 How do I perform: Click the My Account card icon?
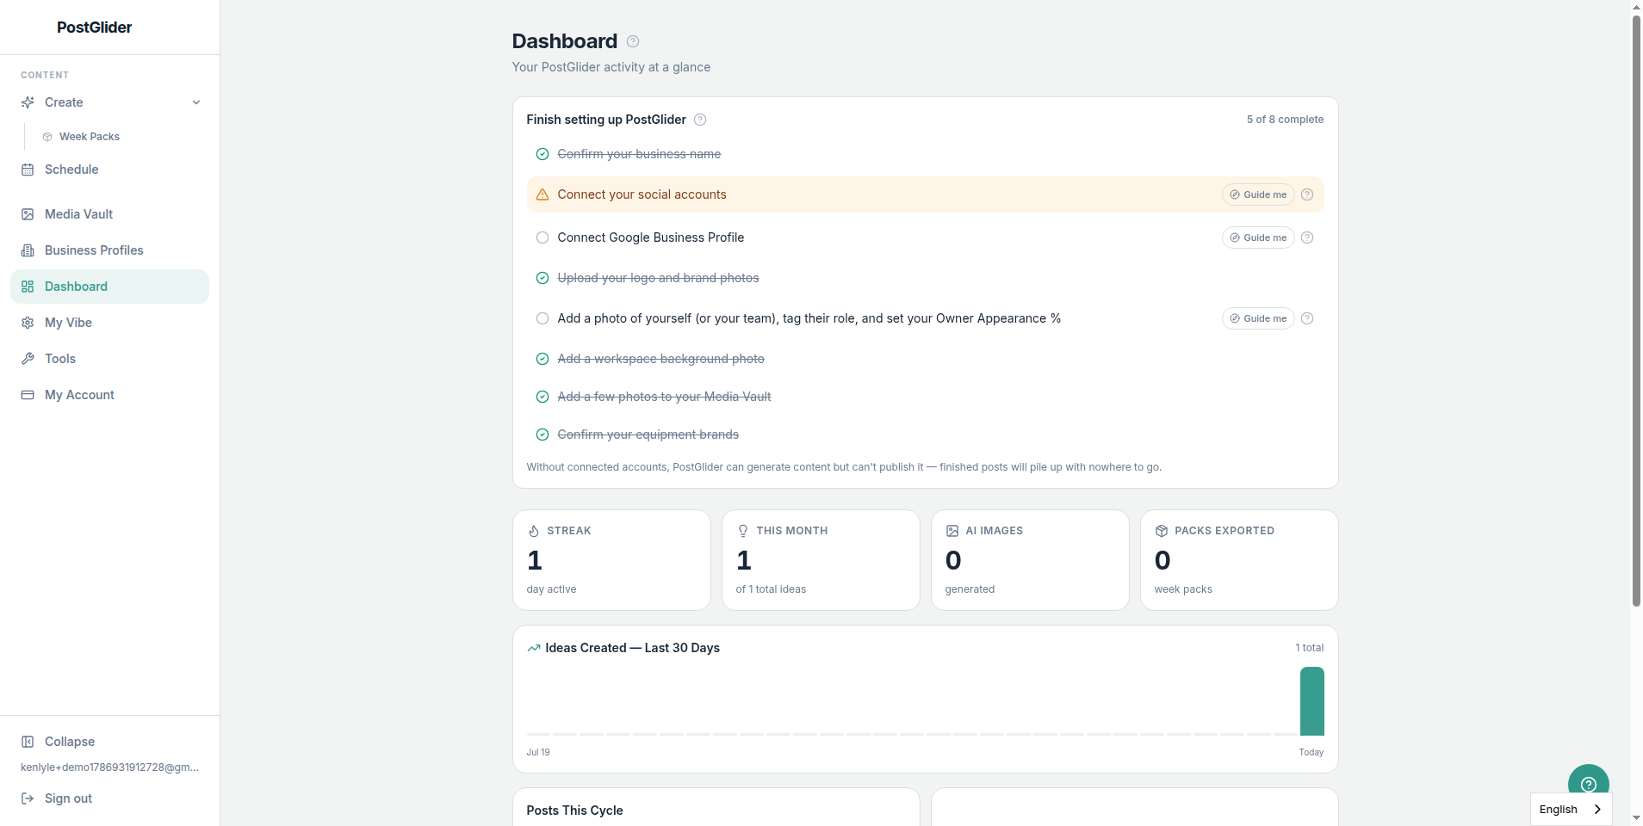[x=28, y=395]
